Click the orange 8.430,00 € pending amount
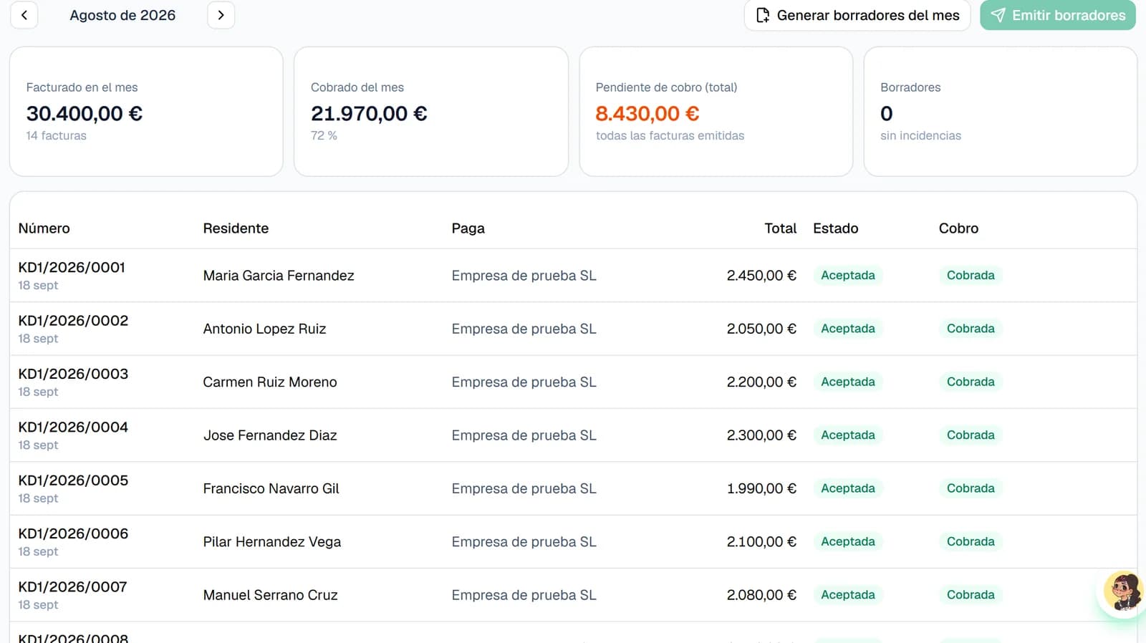 coord(647,113)
